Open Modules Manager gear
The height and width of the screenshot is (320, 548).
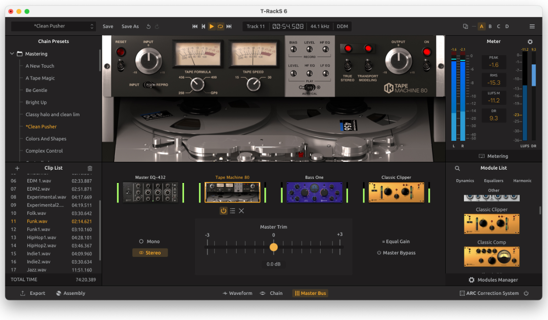coord(472,280)
